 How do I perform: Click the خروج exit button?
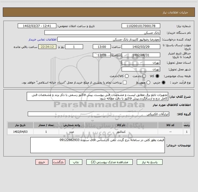pos(42,162)
